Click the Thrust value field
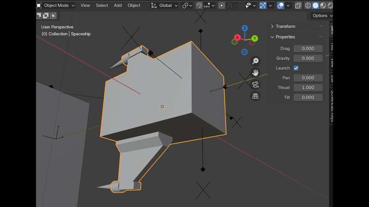The image size is (369, 207). click(x=308, y=87)
